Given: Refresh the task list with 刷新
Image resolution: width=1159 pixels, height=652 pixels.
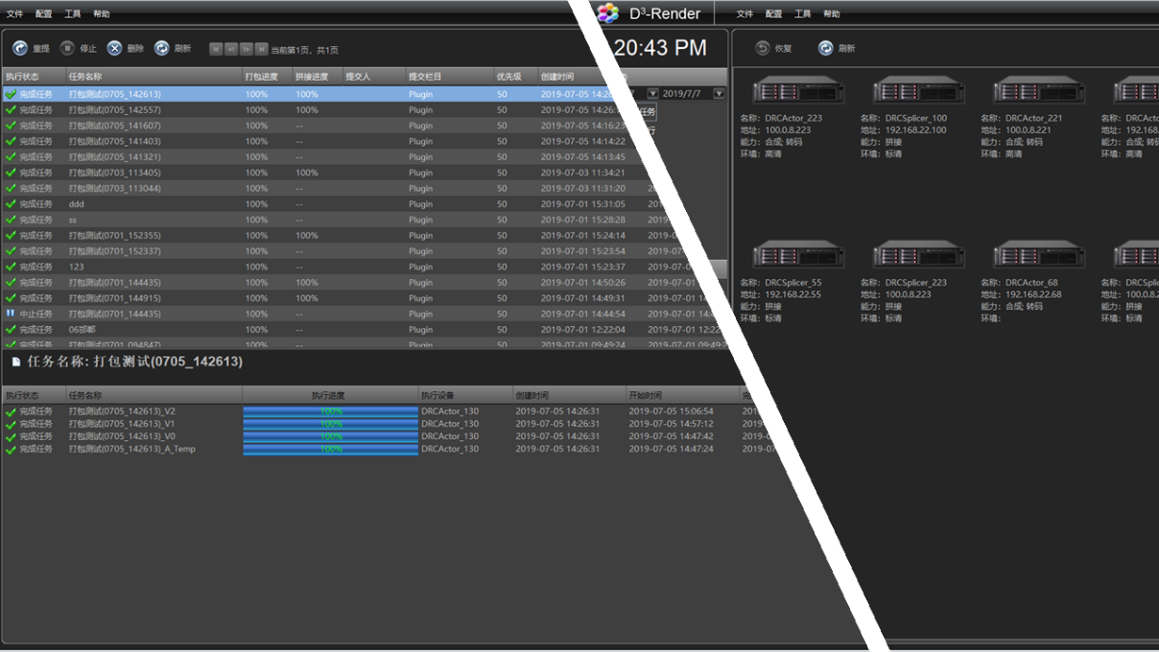Looking at the screenshot, I should coord(162,48).
